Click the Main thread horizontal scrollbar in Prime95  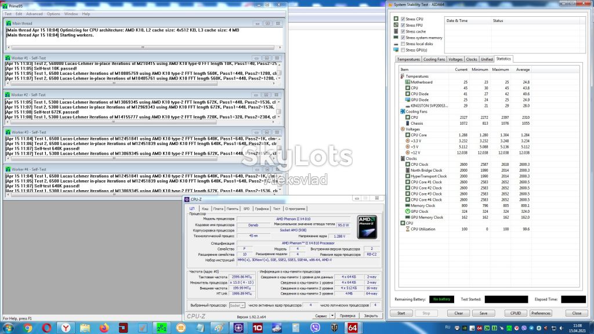click(x=144, y=48)
